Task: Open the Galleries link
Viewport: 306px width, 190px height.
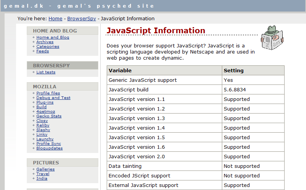Action: pyautogui.click(x=46, y=169)
